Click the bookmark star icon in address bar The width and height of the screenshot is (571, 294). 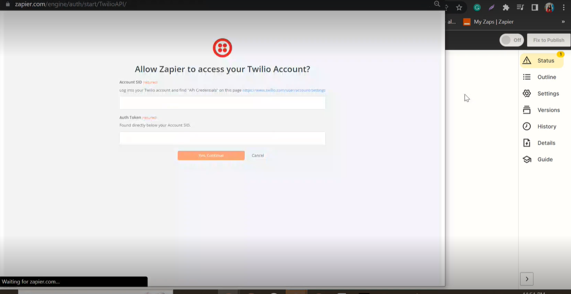tap(459, 7)
